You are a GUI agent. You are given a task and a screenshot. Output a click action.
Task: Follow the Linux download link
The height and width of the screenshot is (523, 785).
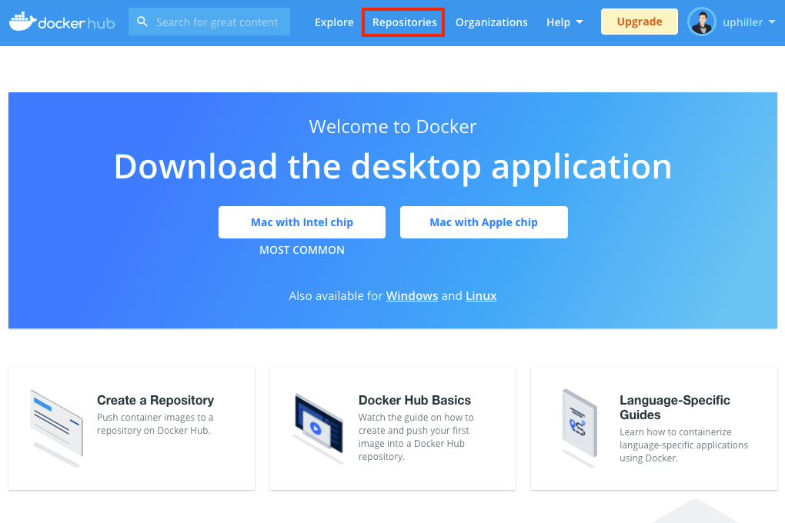(481, 296)
